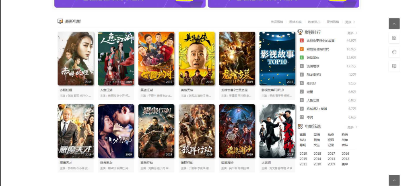Filter movies by 喜剧 genre

pos(303,135)
